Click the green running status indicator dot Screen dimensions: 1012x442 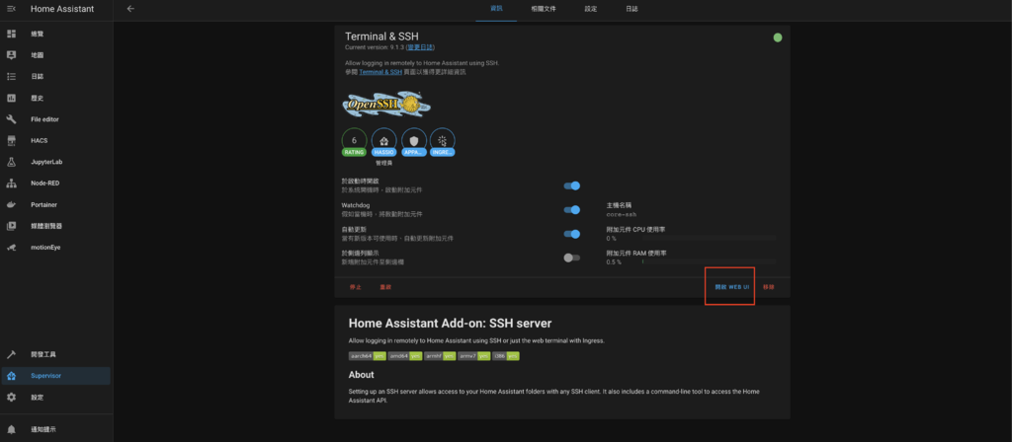(778, 37)
